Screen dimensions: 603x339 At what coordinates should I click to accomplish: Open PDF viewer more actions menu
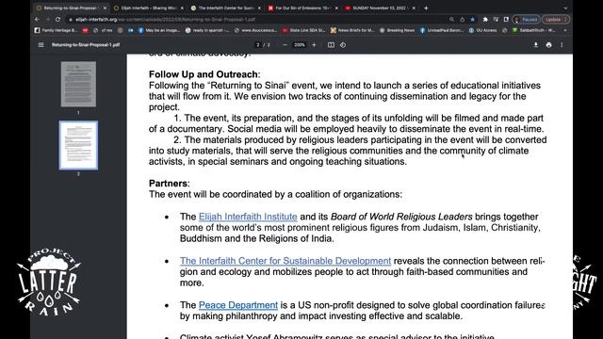point(562,45)
